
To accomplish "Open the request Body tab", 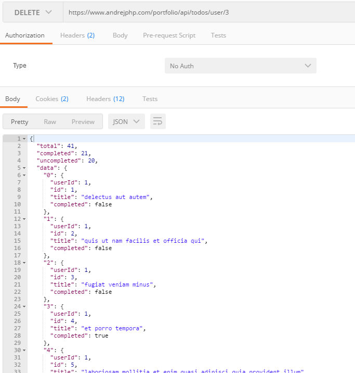I will tap(120, 35).
